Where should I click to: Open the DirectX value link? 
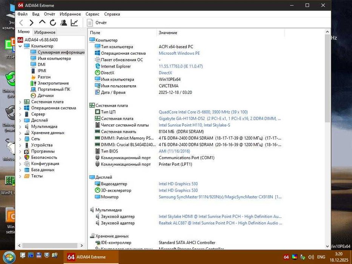[x=165, y=73]
